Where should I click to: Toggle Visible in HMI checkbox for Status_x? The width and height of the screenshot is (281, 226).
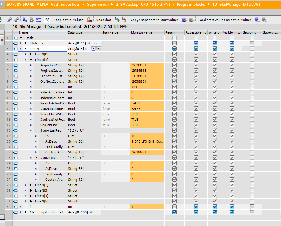point(232,43)
